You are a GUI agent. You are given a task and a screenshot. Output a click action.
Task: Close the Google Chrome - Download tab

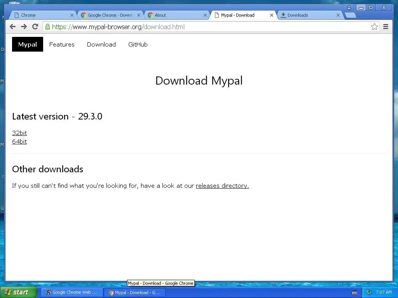point(139,15)
